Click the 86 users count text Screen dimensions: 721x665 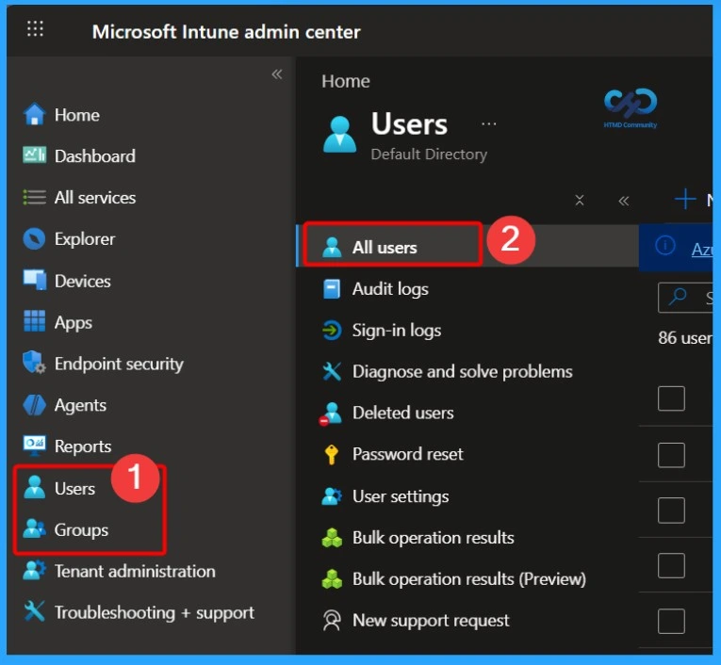685,338
